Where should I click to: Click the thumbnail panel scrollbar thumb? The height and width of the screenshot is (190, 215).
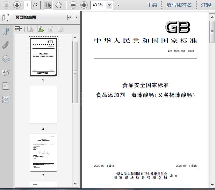[75, 72]
